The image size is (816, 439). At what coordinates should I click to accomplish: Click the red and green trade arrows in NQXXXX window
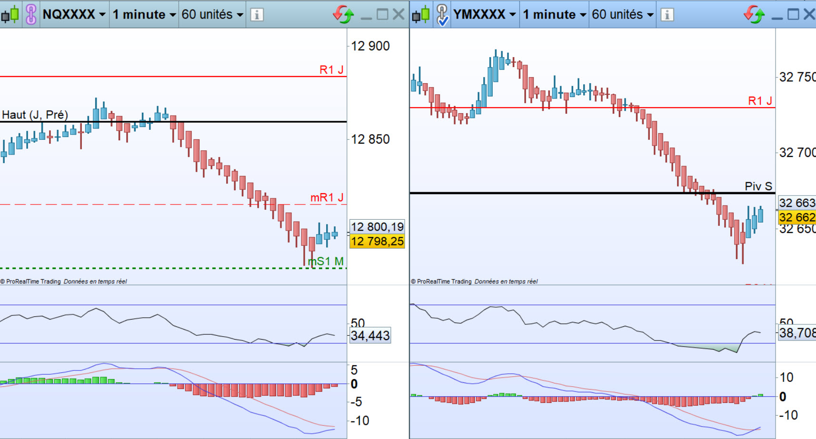pos(343,15)
